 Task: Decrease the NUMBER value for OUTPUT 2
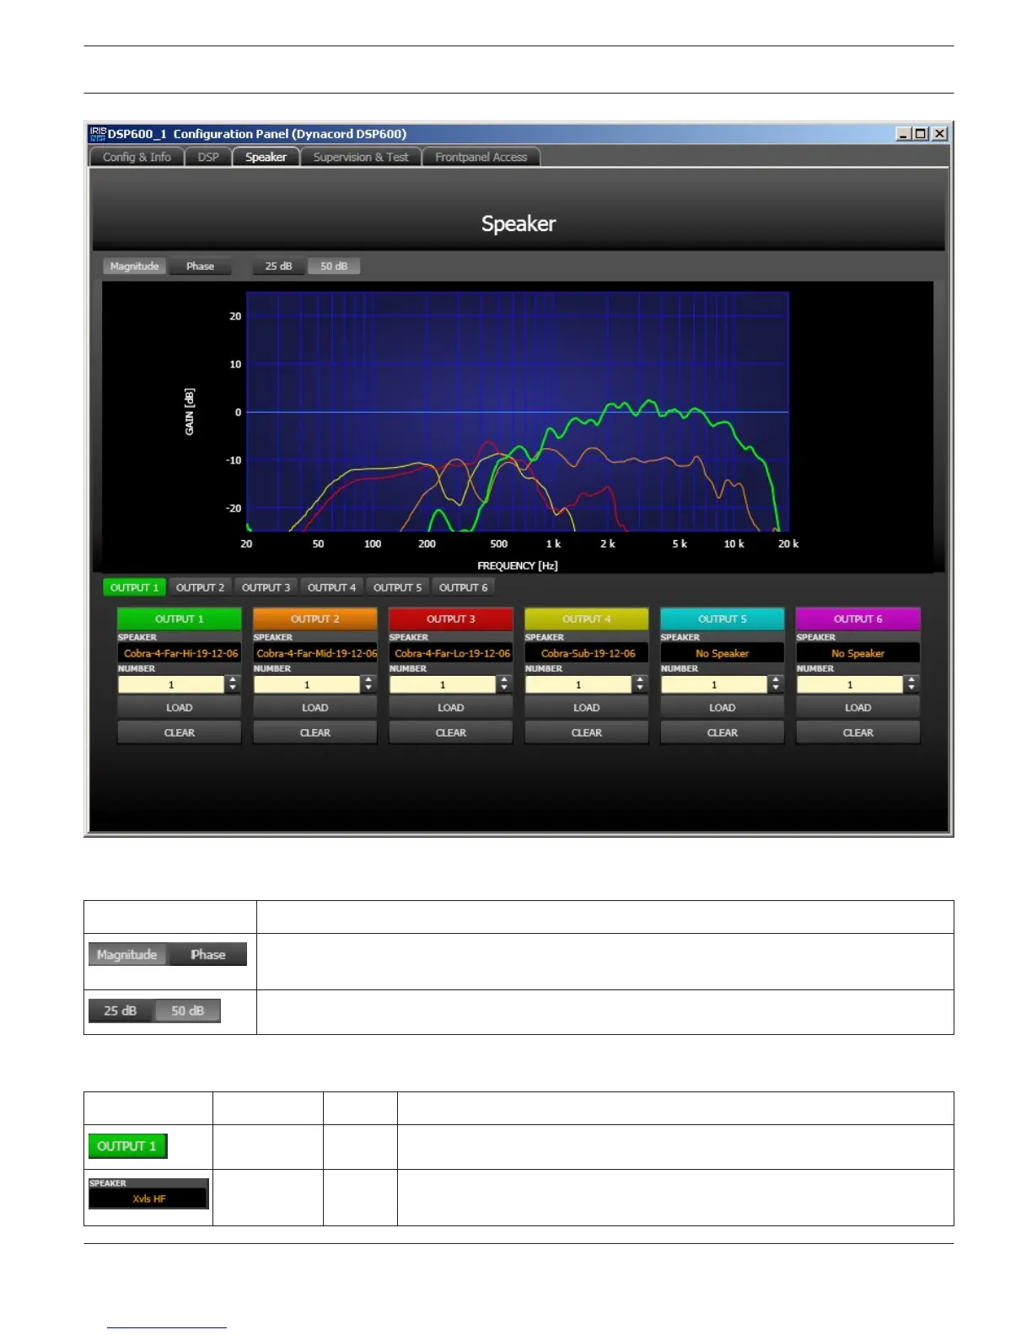click(368, 689)
